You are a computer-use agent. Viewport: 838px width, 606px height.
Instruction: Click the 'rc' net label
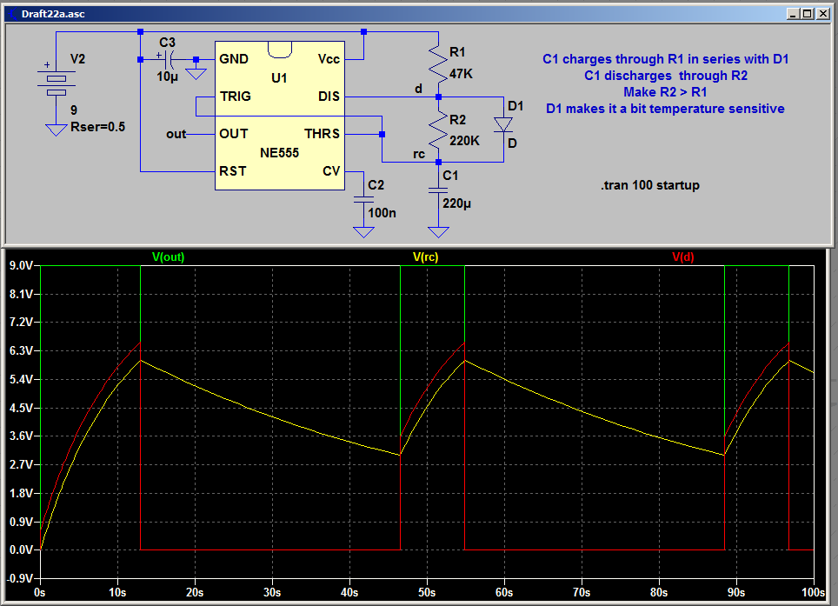click(419, 155)
